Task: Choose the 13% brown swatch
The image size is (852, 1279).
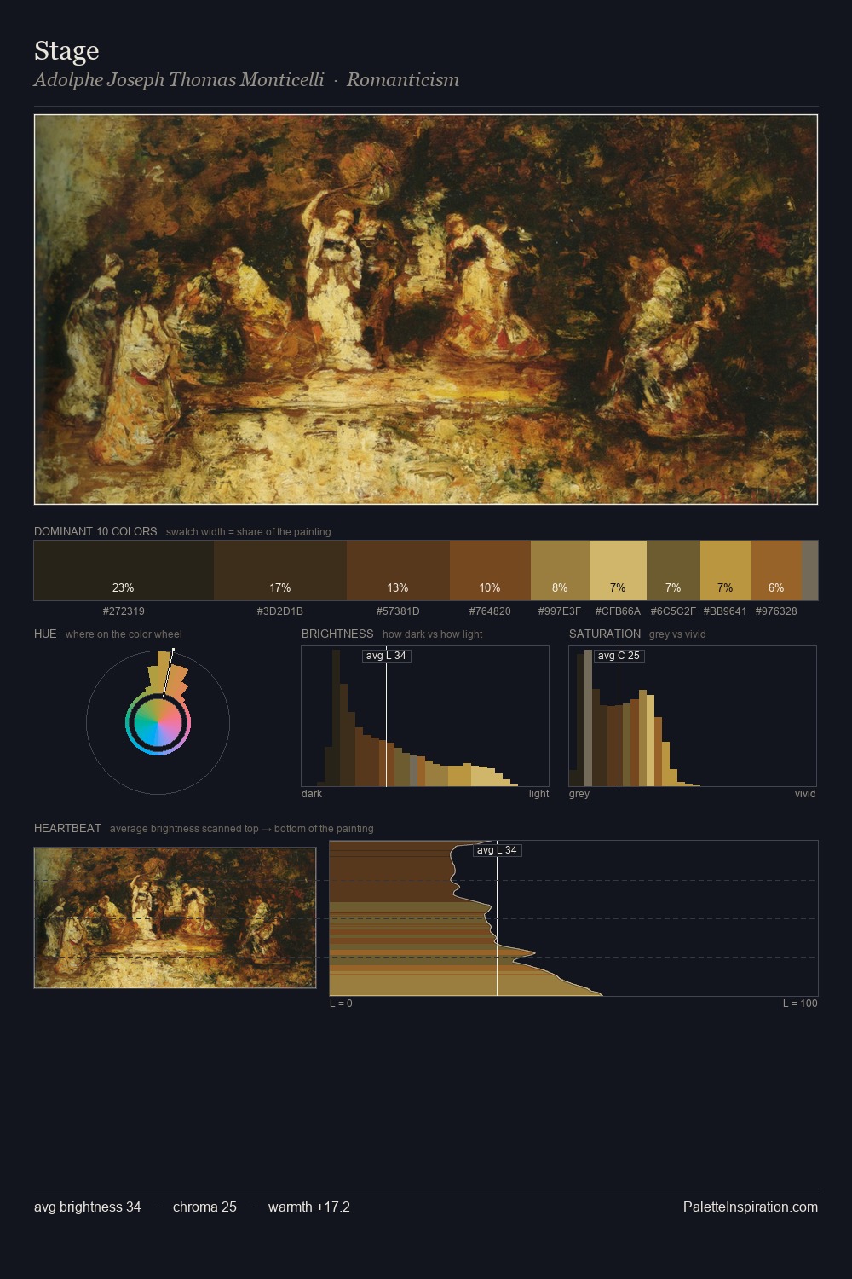Action: click(398, 570)
